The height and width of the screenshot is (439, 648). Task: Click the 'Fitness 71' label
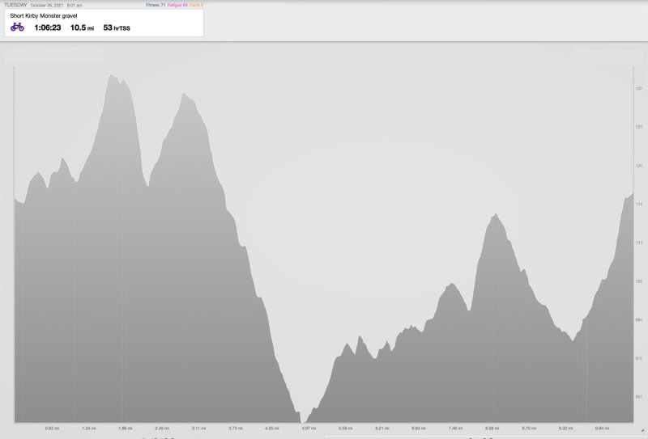[x=156, y=5]
